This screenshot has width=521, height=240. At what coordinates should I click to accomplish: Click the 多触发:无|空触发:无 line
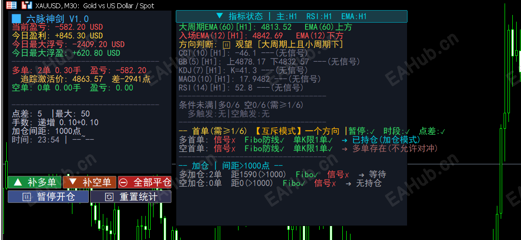pyautogui.click(x=228, y=114)
